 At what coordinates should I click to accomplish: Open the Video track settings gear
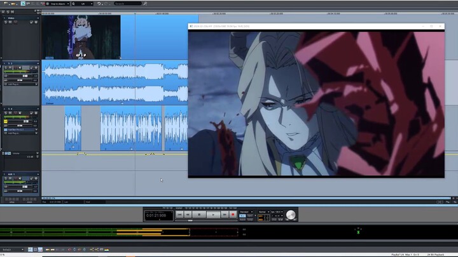coord(36,22)
